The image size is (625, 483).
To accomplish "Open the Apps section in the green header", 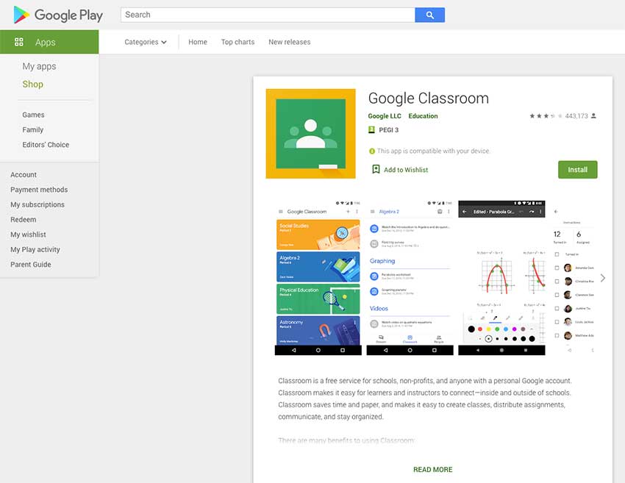I will (49, 42).
